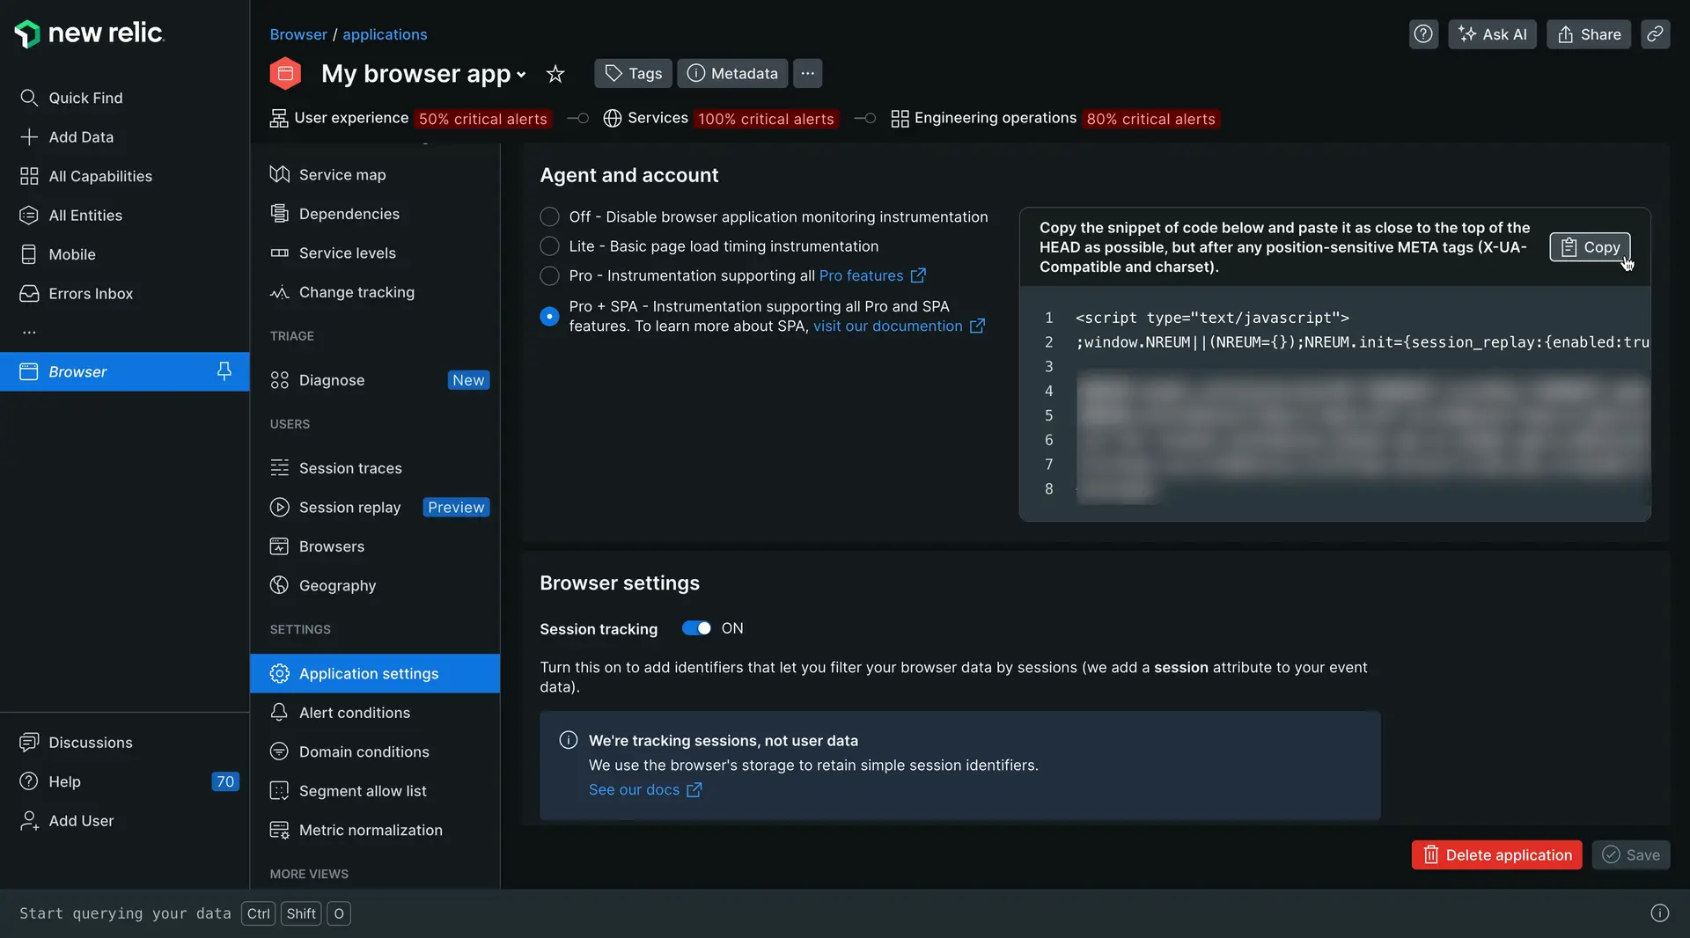Open the more options ellipsis button
The width and height of the screenshot is (1690, 938).
(x=807, y=74)
